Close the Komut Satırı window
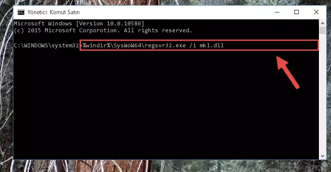Viewport: 331px width, 172px height. (316, 12)
